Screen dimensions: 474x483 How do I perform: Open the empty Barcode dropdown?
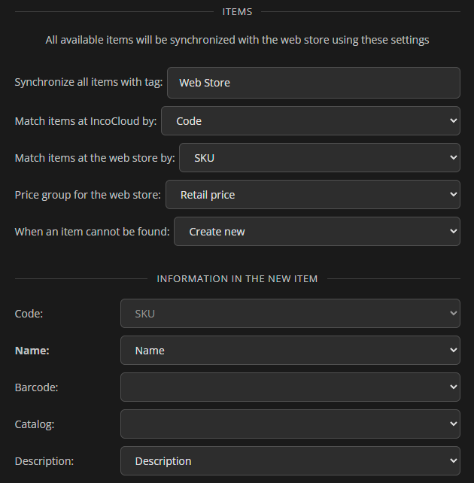click(290, 387)
